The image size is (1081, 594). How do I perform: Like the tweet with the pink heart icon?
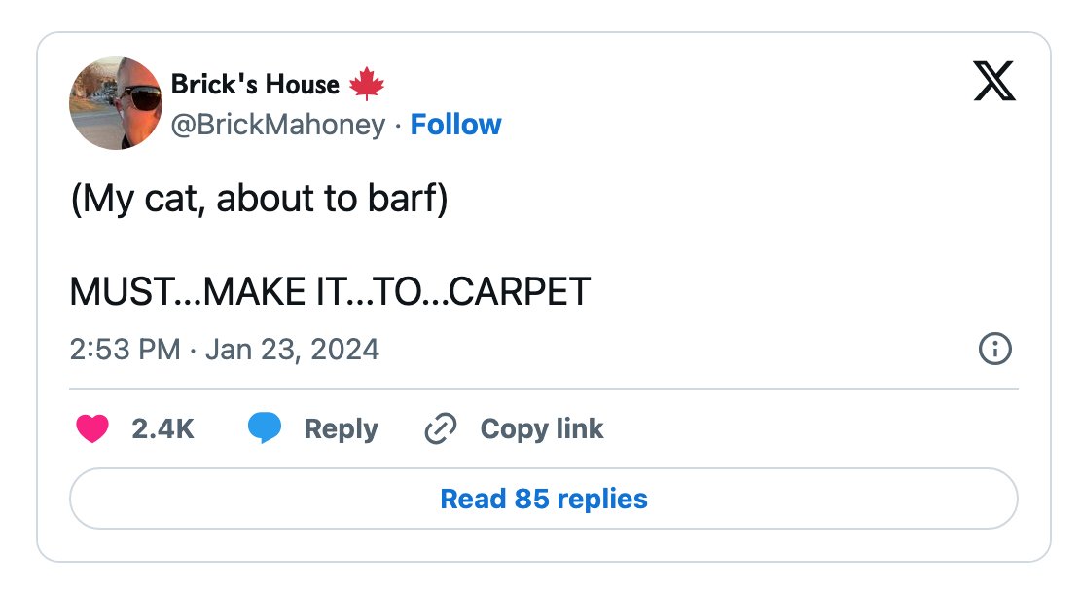[x=92, y=428]
